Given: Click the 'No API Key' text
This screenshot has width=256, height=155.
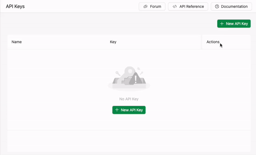Looking at the screenshot, I should click(x=129, y=99).
